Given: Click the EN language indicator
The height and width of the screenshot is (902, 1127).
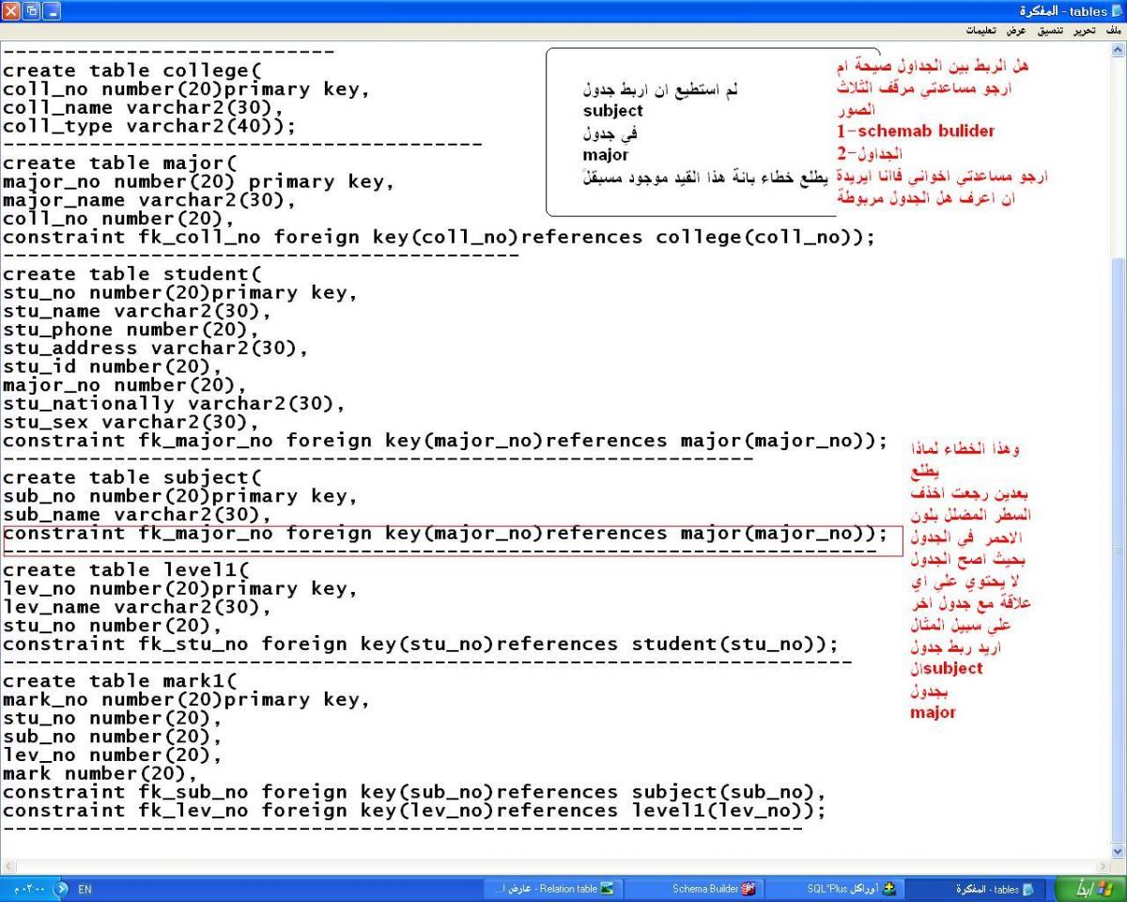Looking at the screenshot, I should coord(84,889).
